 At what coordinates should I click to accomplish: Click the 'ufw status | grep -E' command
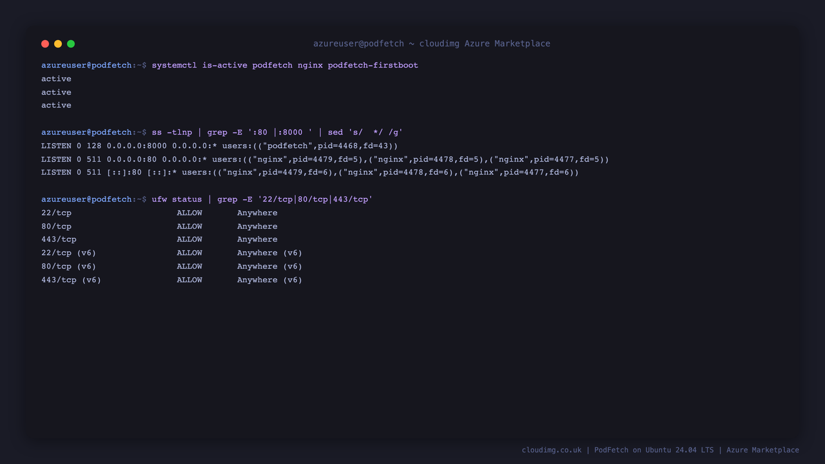(x=262, y=199)
